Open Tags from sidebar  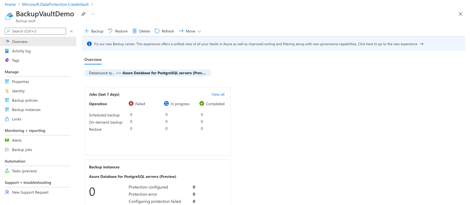tap(16, 61)
